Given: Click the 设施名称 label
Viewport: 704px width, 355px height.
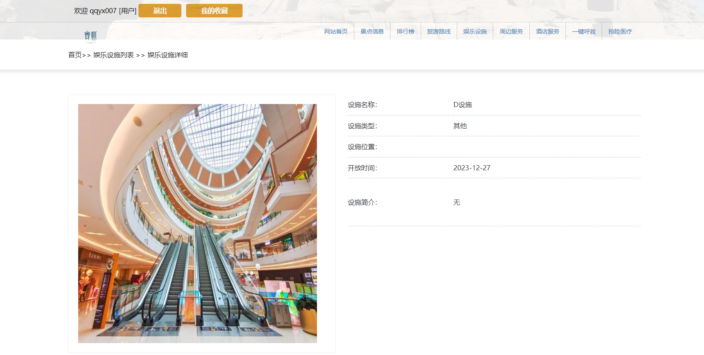Looking at the screenshot, I should 362,105.
